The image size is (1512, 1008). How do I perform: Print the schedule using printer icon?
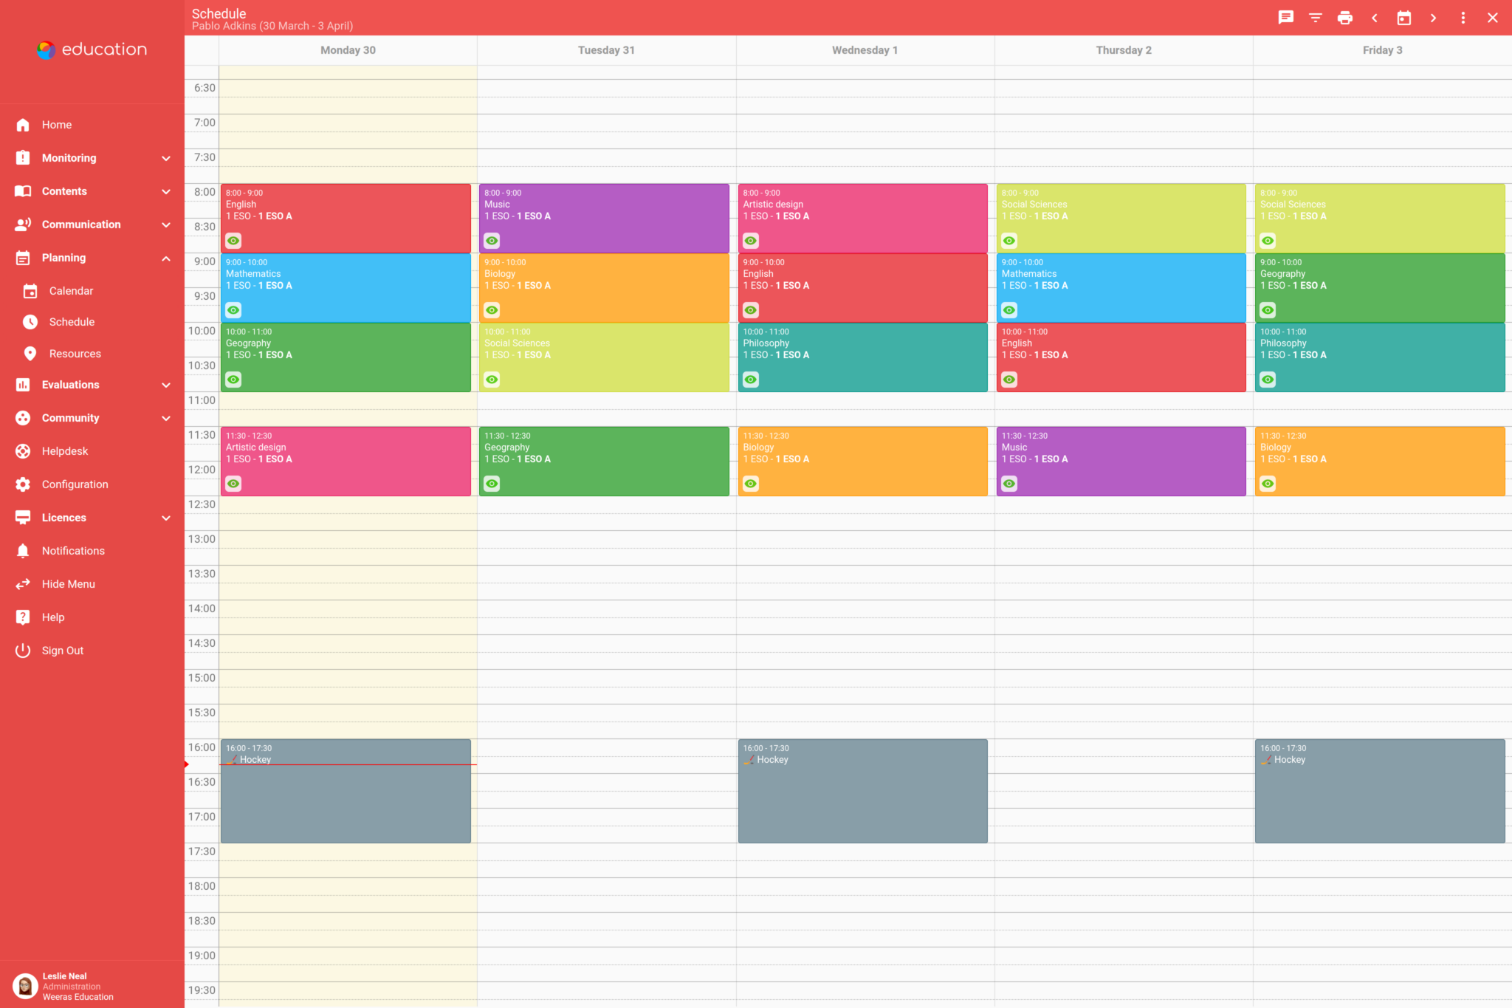[x=1344, y=18]
